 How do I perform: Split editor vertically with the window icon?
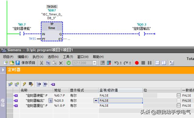coord(164,63)
